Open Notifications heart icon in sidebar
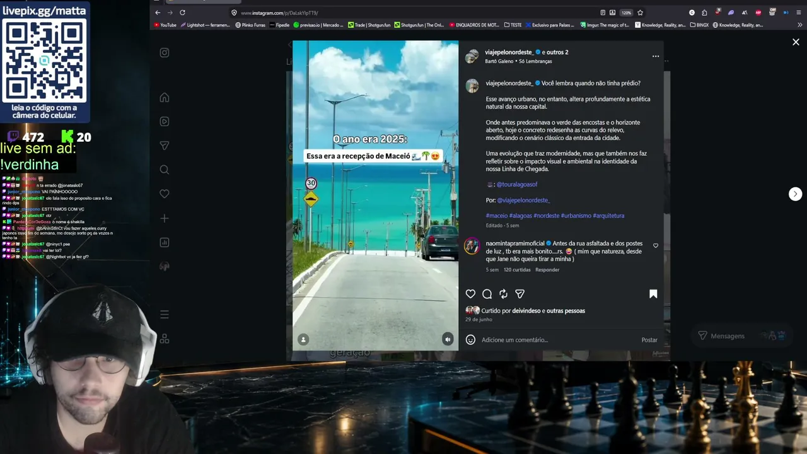 tap(165, 194)
